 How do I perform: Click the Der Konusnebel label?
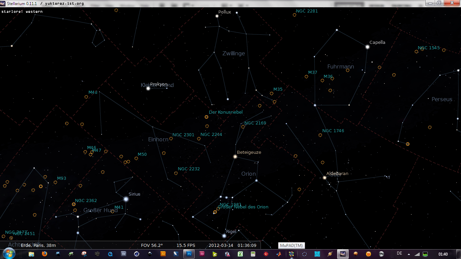point(226,112)
